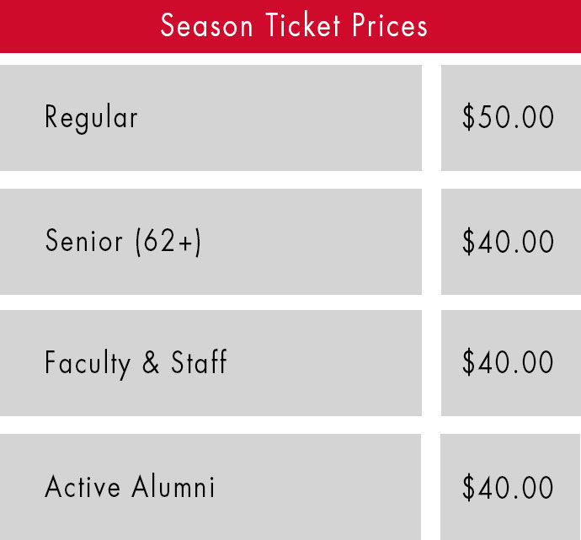Select the Regular ticket row label

click(x=211, y=118)
